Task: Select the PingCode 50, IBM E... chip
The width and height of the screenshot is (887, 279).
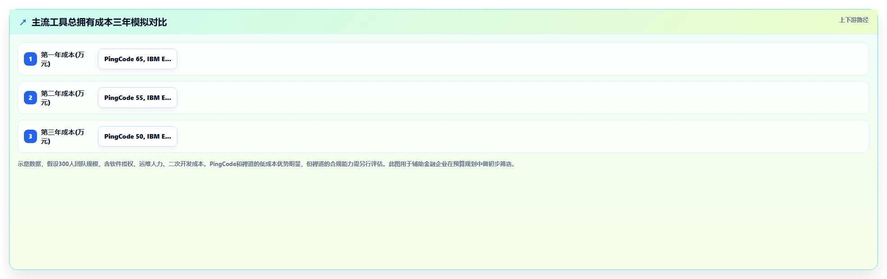Action: tap(138, 136)
